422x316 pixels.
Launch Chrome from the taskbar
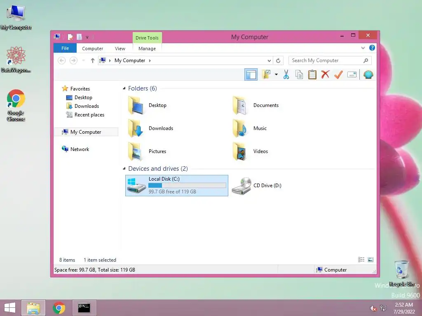point(59,308)
